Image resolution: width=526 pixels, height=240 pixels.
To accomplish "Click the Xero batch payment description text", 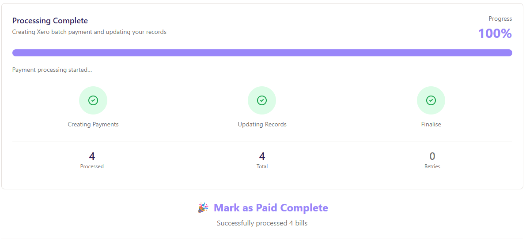I will 89,32.
